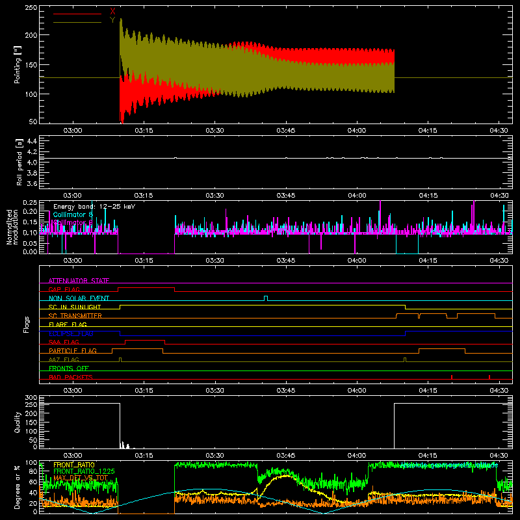Click the yellow FRONT_RATIO legend label

tap(74, 465)
